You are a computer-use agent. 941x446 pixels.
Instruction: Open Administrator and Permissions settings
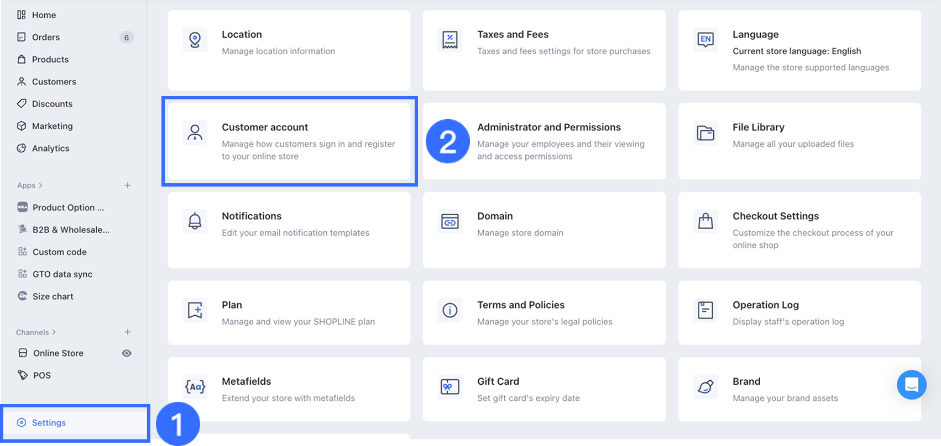coord(544,141)
